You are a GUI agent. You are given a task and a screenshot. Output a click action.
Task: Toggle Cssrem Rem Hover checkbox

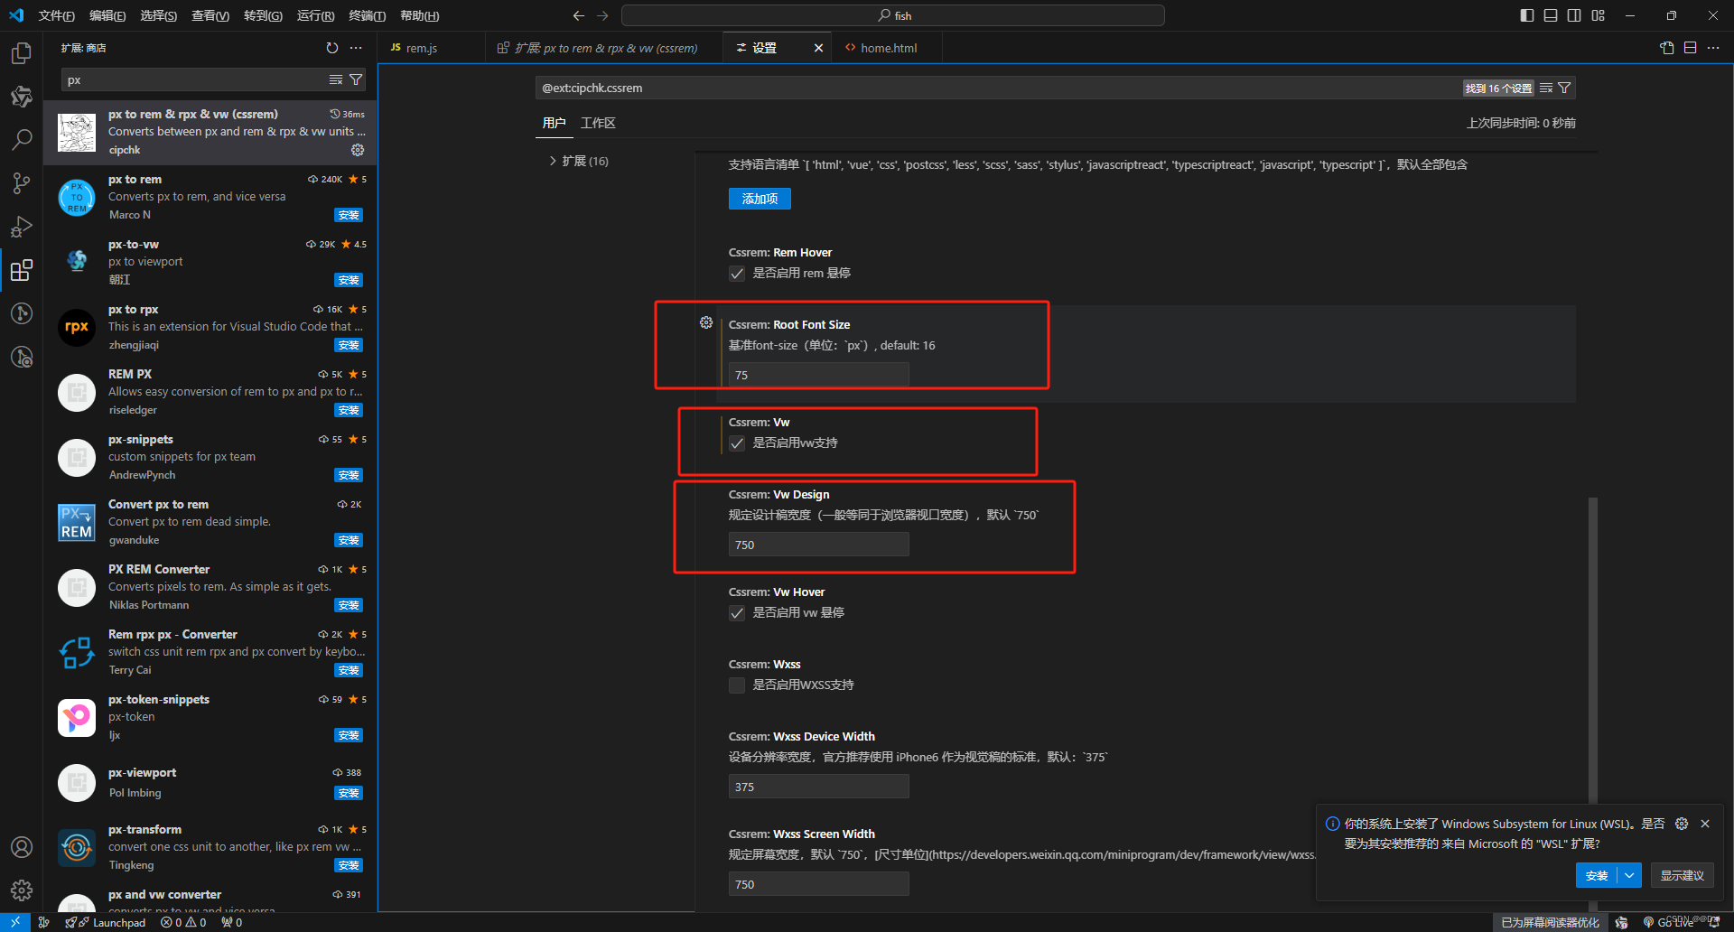click(x=737, y=274)
